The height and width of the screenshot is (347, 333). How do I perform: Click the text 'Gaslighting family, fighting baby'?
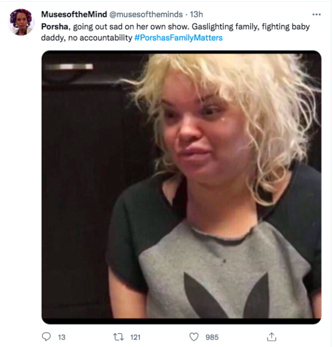pyautogui.click(x=251, y=27)
